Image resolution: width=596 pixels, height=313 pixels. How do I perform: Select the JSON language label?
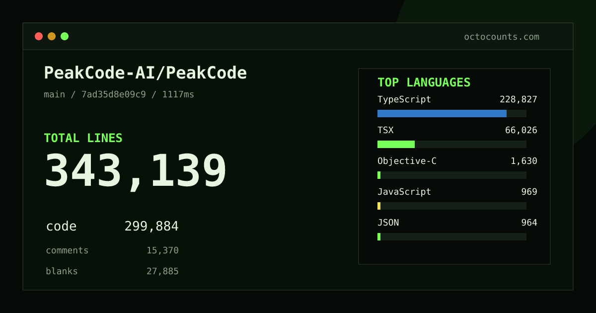(388, 223)
